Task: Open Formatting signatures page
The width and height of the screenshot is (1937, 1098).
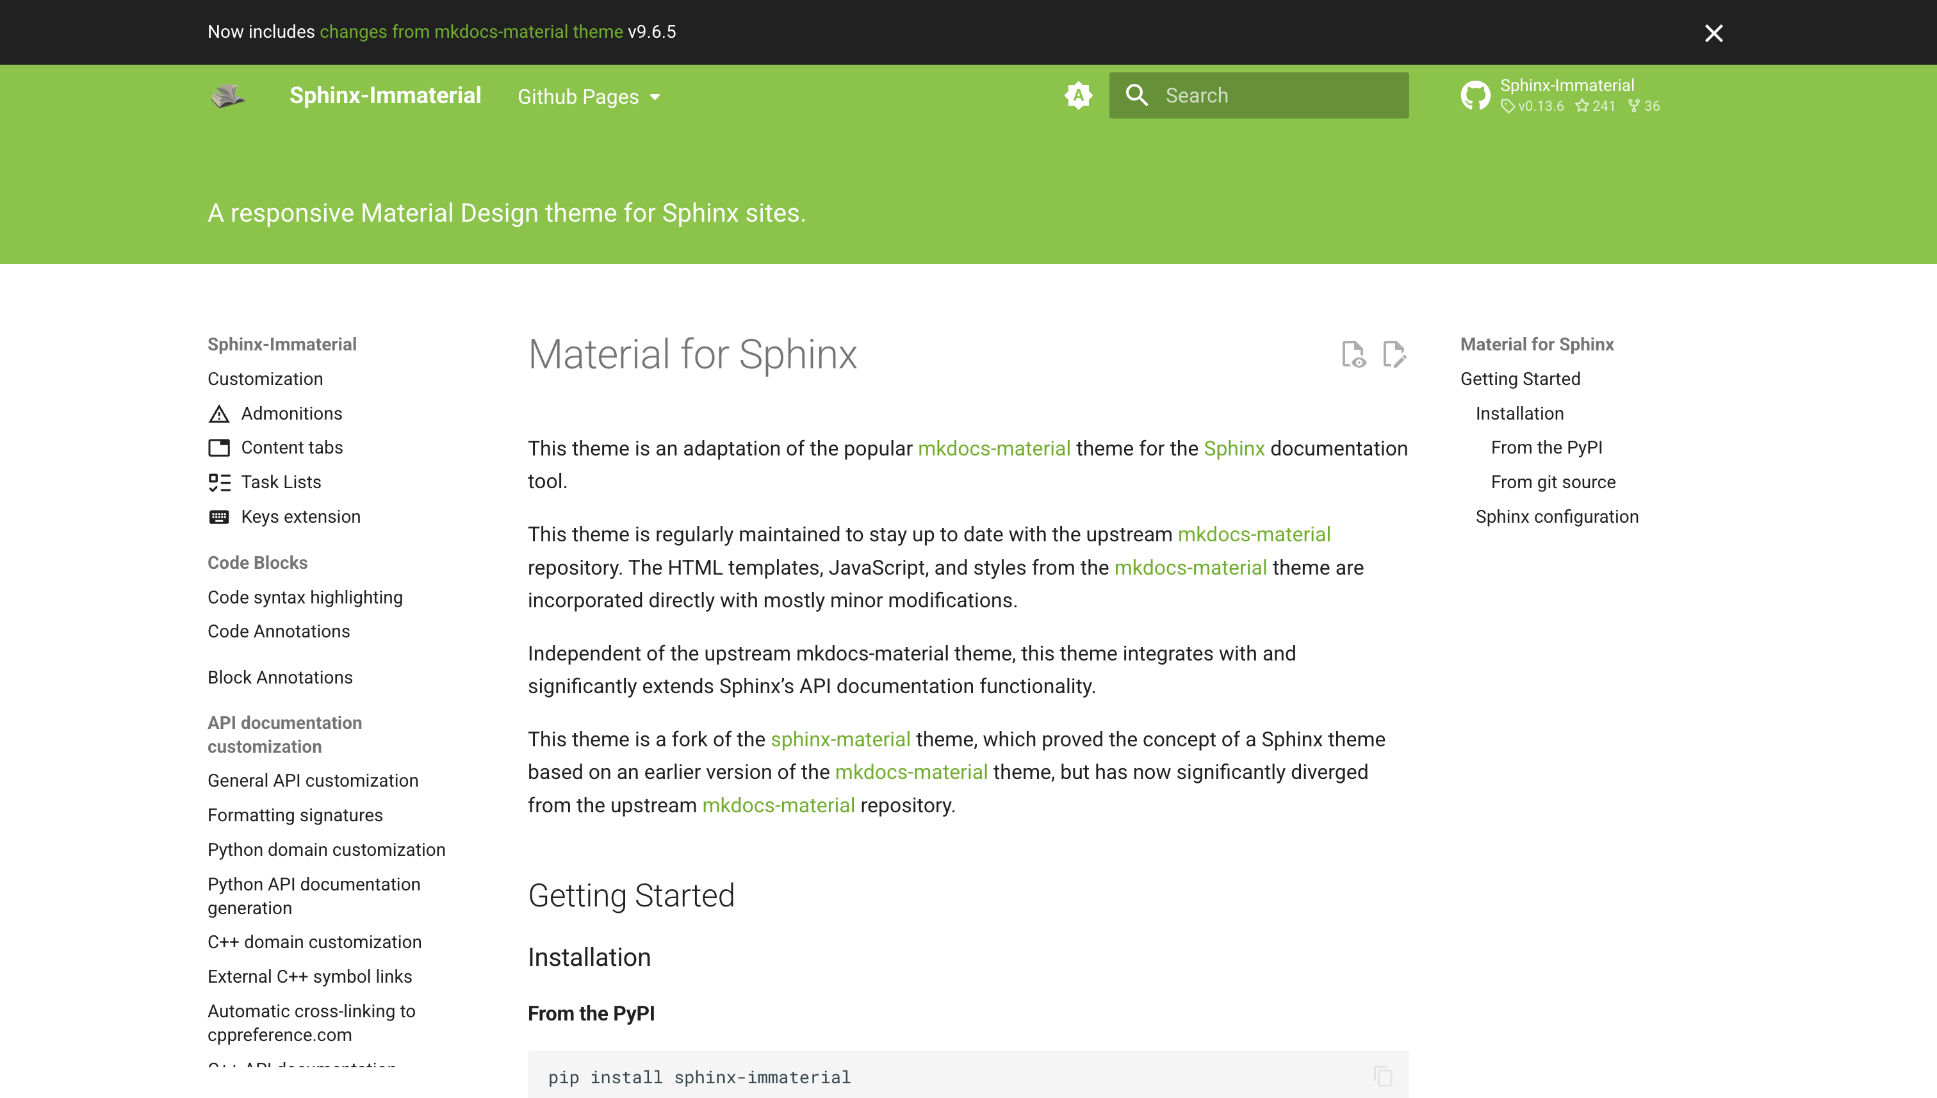Action: (x=295, y=815)
